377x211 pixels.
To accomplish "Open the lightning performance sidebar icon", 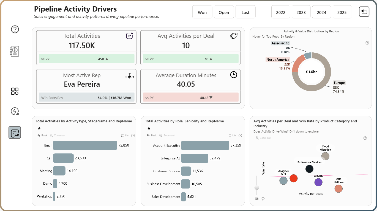I will pyautogui.click(x=15, y=111).
